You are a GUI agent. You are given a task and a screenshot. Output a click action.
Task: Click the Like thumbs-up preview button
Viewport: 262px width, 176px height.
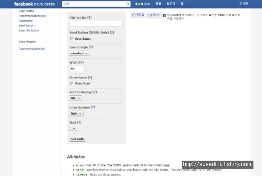pos(138,15)
